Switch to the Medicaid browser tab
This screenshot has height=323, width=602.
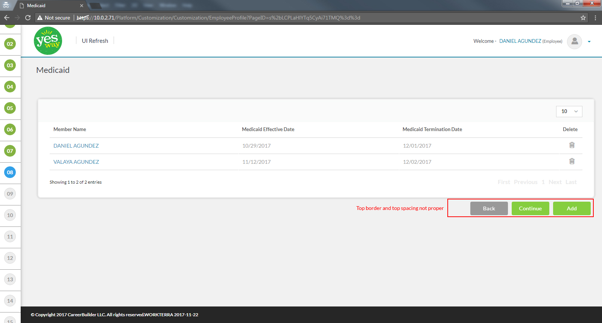click(x=49, y=6)
